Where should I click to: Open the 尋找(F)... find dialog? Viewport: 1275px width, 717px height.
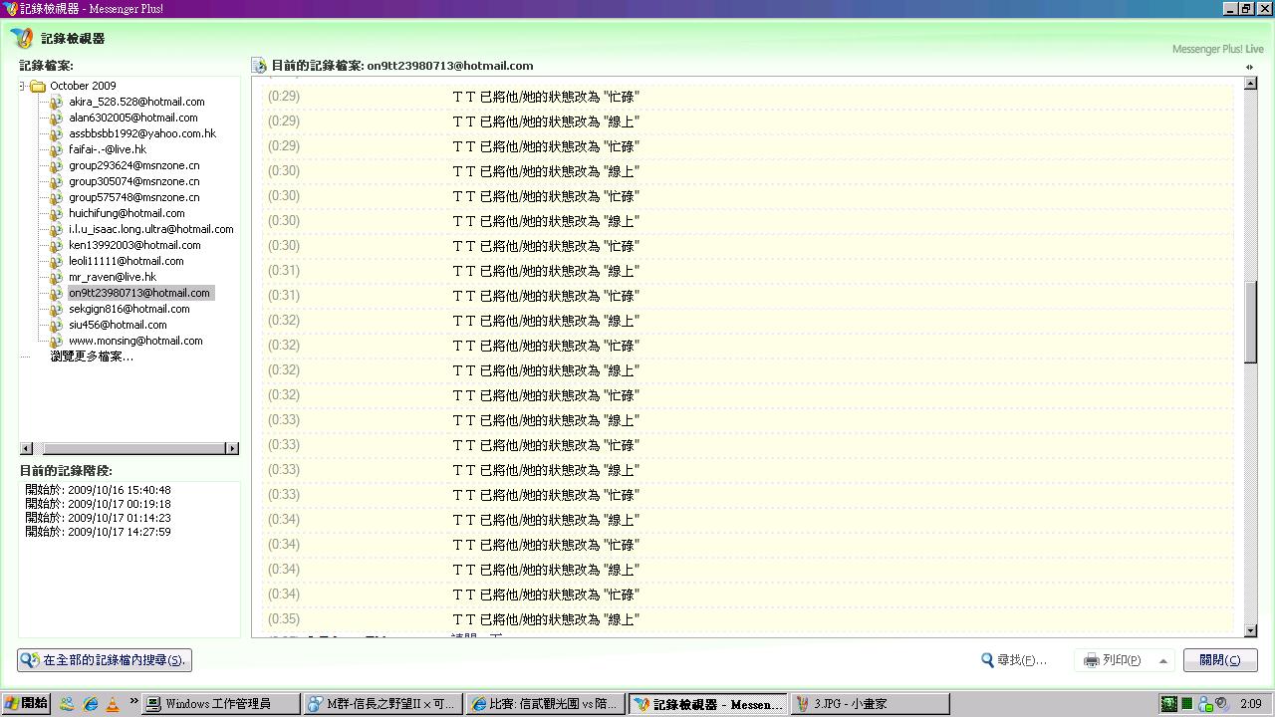point(1014,660)
